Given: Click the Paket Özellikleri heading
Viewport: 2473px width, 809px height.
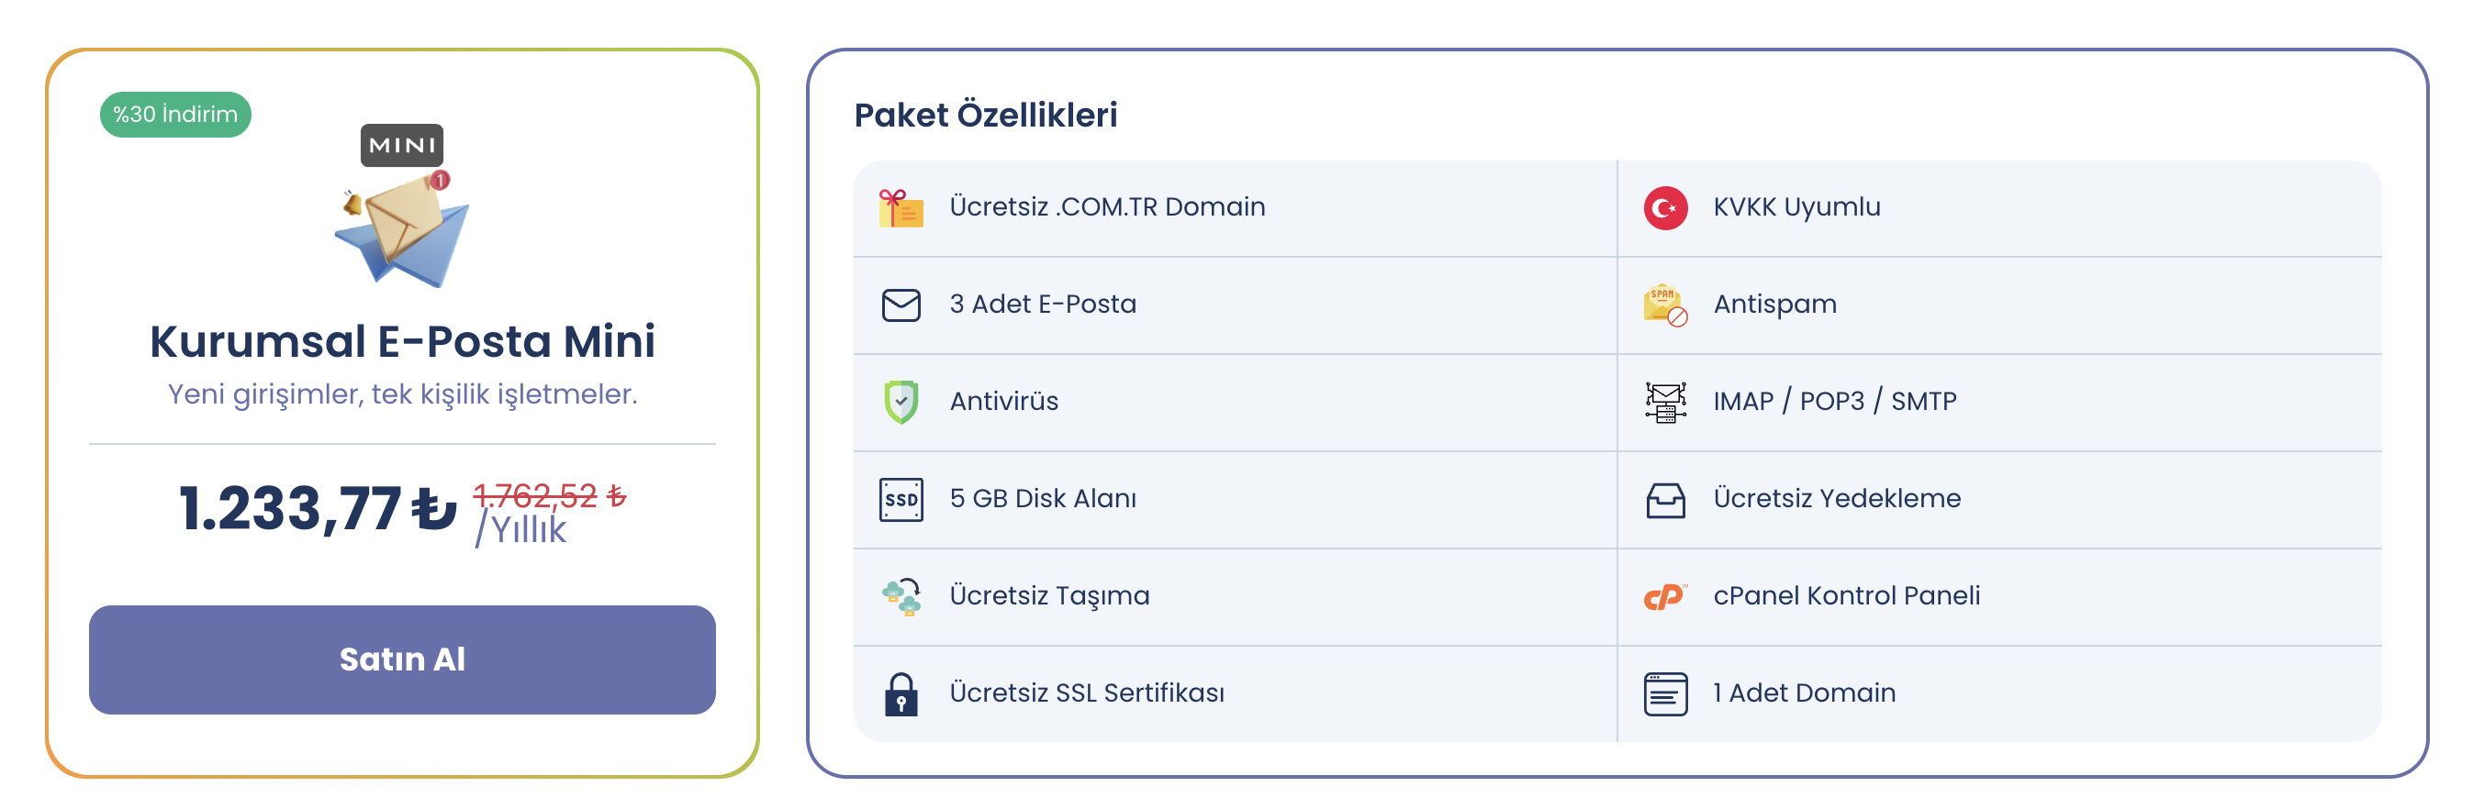Looking at the screenshot, I should pyautogui.click(x=985, y=116).
